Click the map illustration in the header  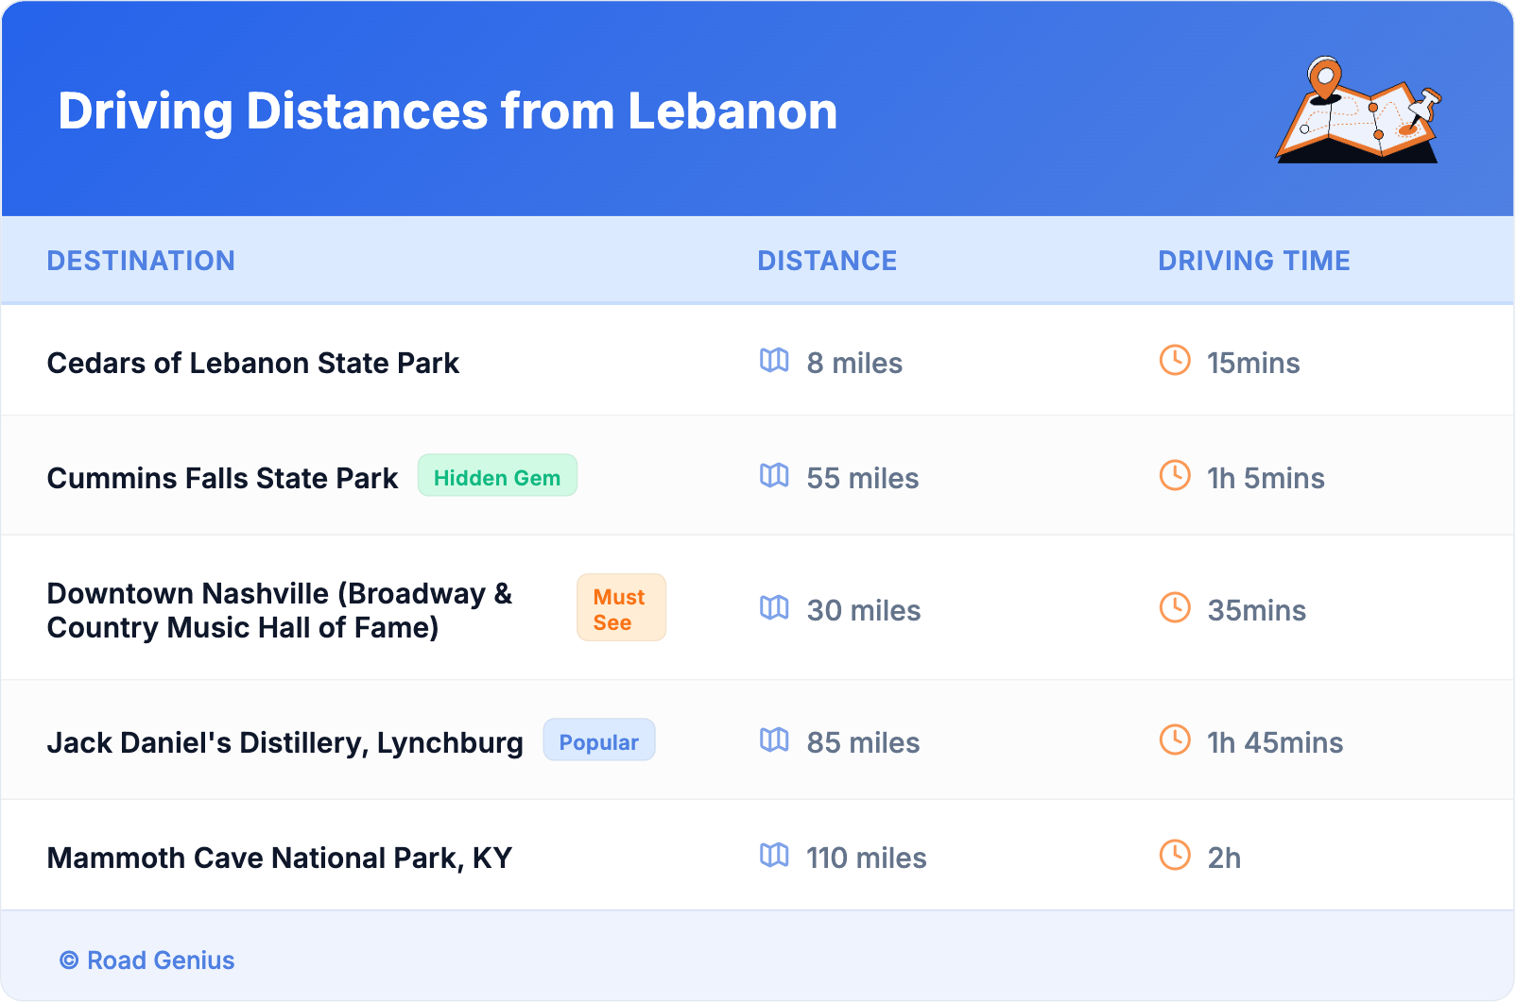pyautogui.click(x=1359, y=110)
